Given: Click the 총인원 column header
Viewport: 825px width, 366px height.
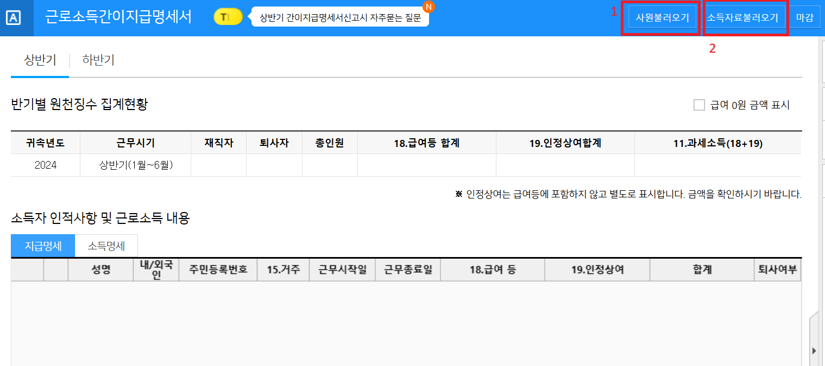Looking at the screenshot, I should (x=330, y=143).
